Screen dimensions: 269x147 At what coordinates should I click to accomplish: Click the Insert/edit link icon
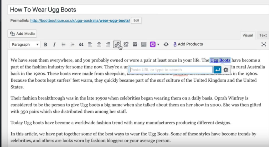(117, 44)
